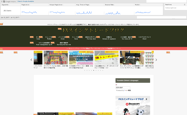This screenshot has width=187, height=115.
Task: Click 'Visitors right now' in Real-time panel
Action: [171, 8]
